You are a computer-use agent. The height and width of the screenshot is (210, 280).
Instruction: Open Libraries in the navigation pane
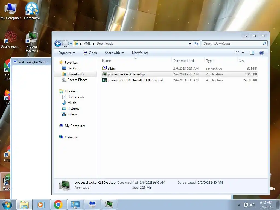pyautogui.click(x=68, y=91)
